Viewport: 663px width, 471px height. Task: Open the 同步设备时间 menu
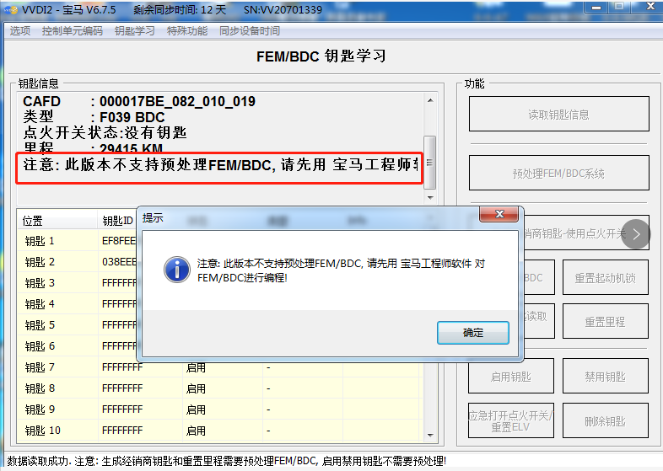coord(250,31)
